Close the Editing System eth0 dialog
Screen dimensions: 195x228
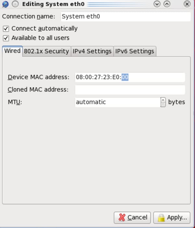[x=187, y=4]
